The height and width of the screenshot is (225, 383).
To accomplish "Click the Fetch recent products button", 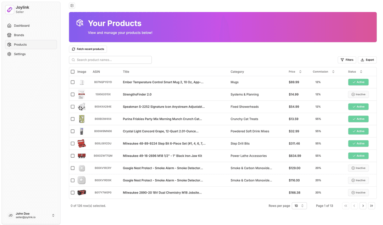I will point(88,49).
